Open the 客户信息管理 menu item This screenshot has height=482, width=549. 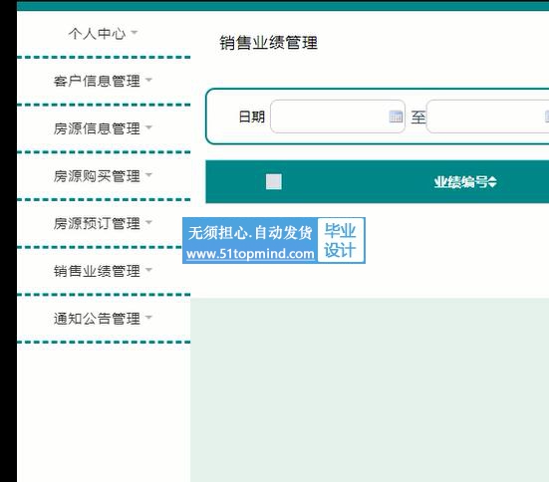click(x=97, y=81)
